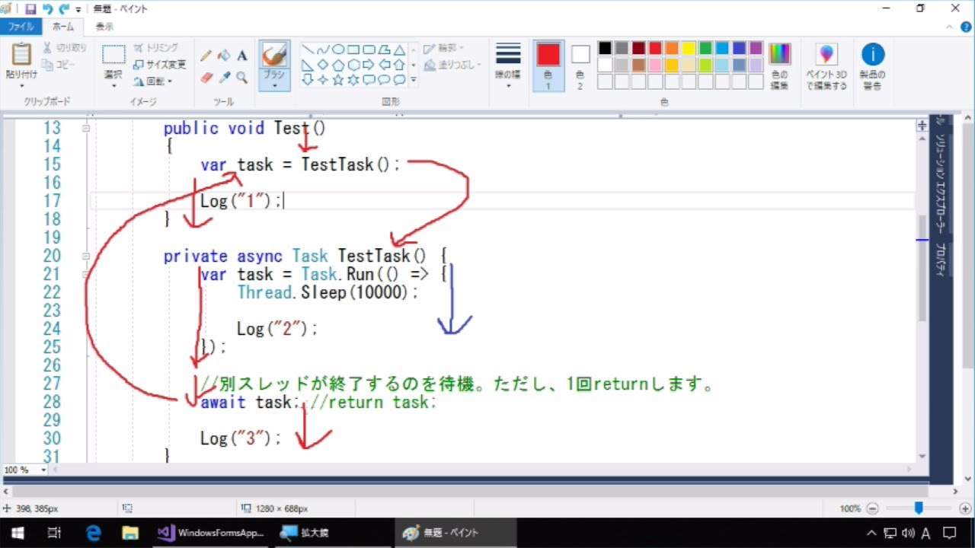Choose the Diamond shape
Image resolution: width=975 pixels, height=548 pixels.
pyautogui.click(x=323, y=65)
